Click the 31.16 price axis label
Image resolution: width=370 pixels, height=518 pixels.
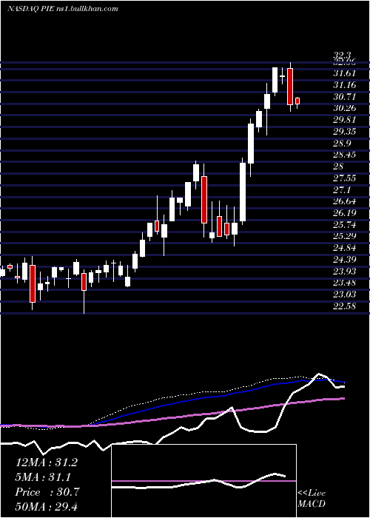pyautogui.click(x=344, y=85)
